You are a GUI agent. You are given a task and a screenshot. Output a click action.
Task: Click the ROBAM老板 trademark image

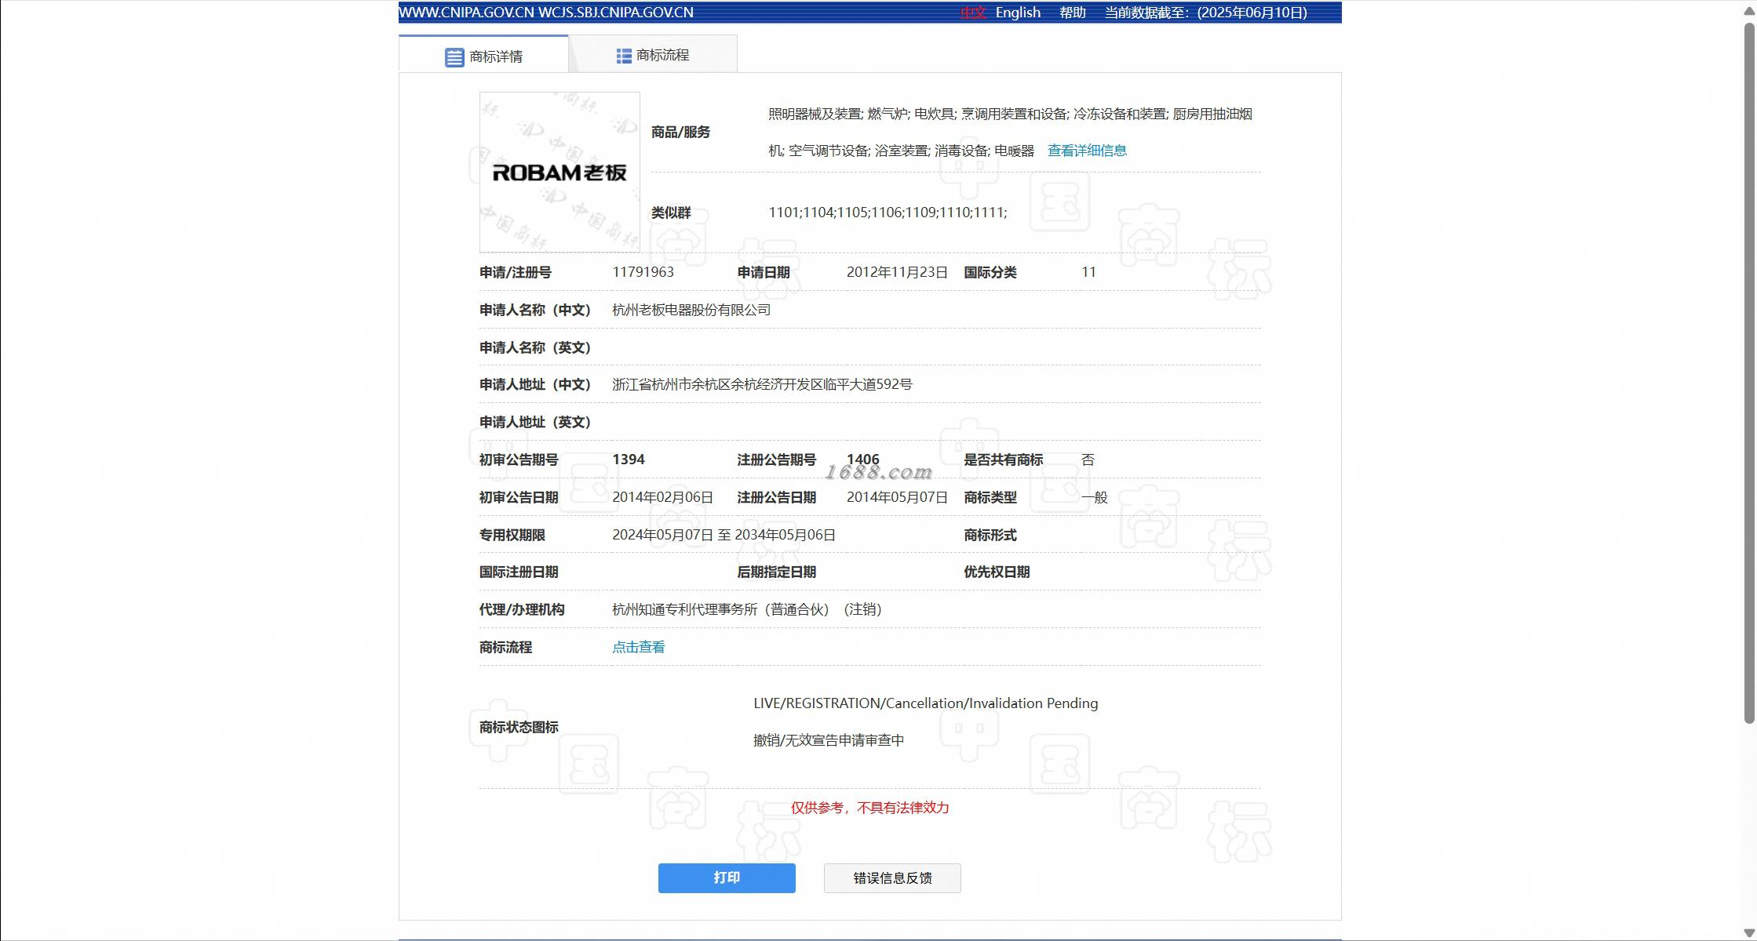(560, 173)
